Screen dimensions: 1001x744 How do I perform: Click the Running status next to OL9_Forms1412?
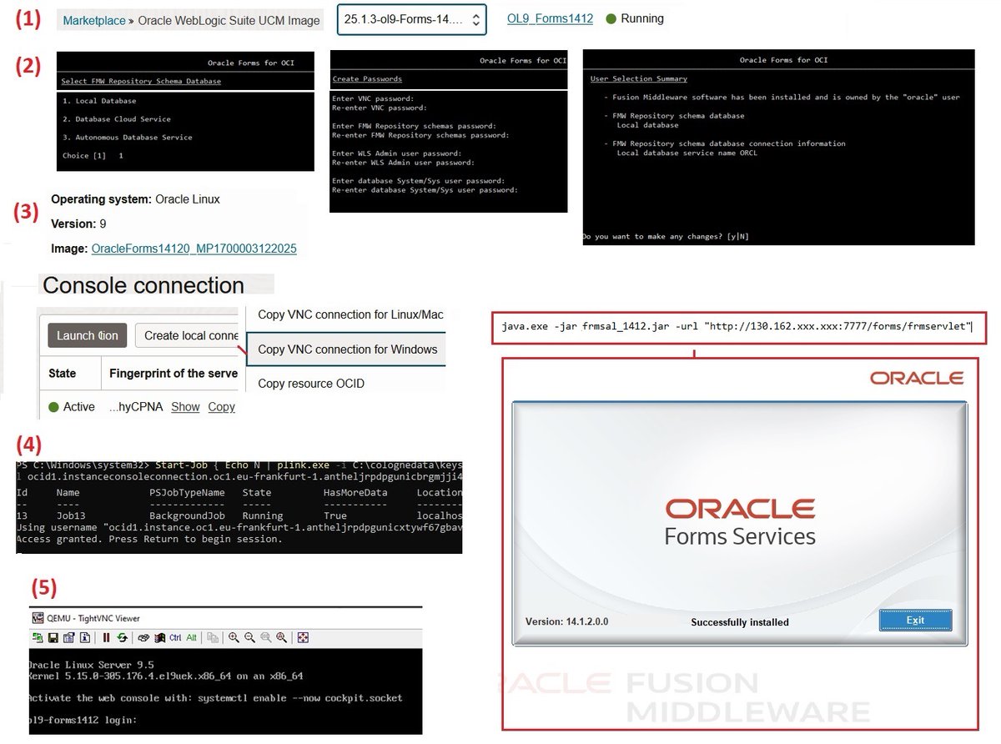pyautogui.click(x=635, y=18)
